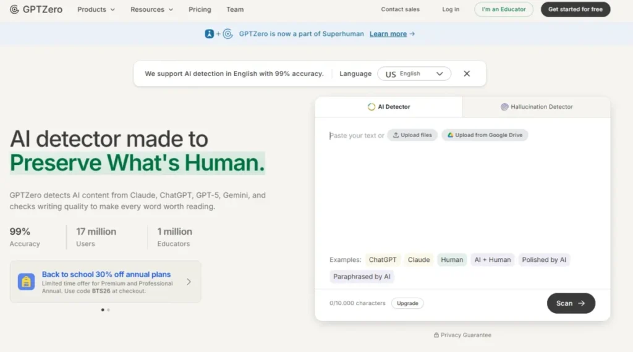The width and height of the screenshot is (633, 352).
Task: Click Get started for free
Action: click(576, 9)
